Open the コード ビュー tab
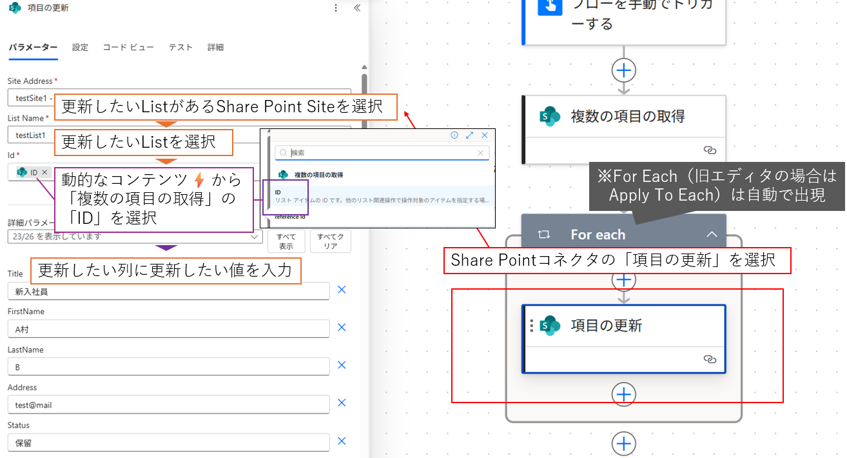847x458 pixels. click(x=128, y=47)
